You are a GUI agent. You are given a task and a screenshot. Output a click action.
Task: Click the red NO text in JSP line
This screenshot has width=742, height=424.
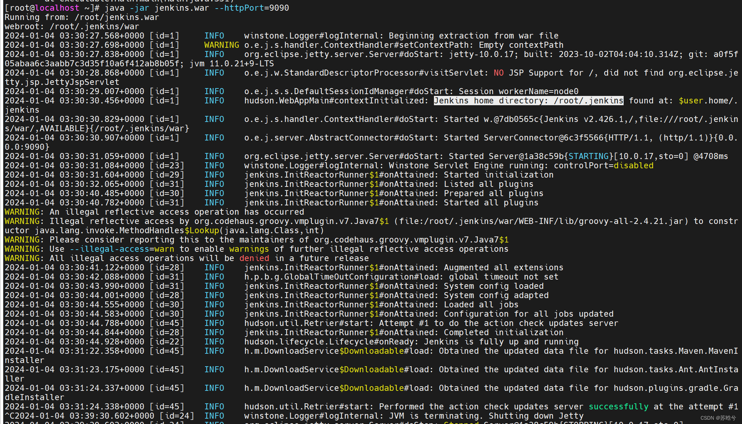[498, 73]
